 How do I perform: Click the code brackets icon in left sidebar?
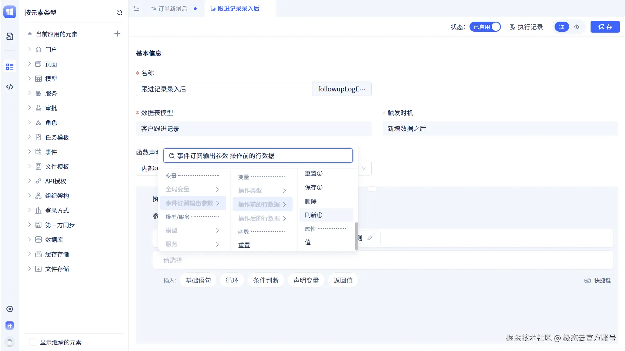click(x=10, y=87)
